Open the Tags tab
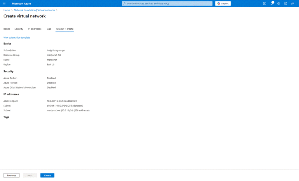Screen dimensions: 299x181 48,29
